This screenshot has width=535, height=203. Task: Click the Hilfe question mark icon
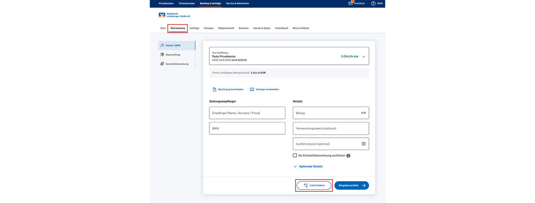coord(373,3)
